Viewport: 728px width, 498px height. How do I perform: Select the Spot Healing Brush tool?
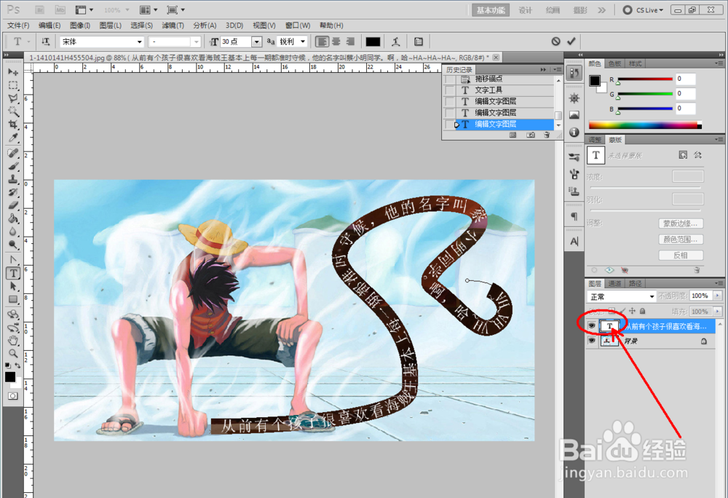[x=13, y=153]
